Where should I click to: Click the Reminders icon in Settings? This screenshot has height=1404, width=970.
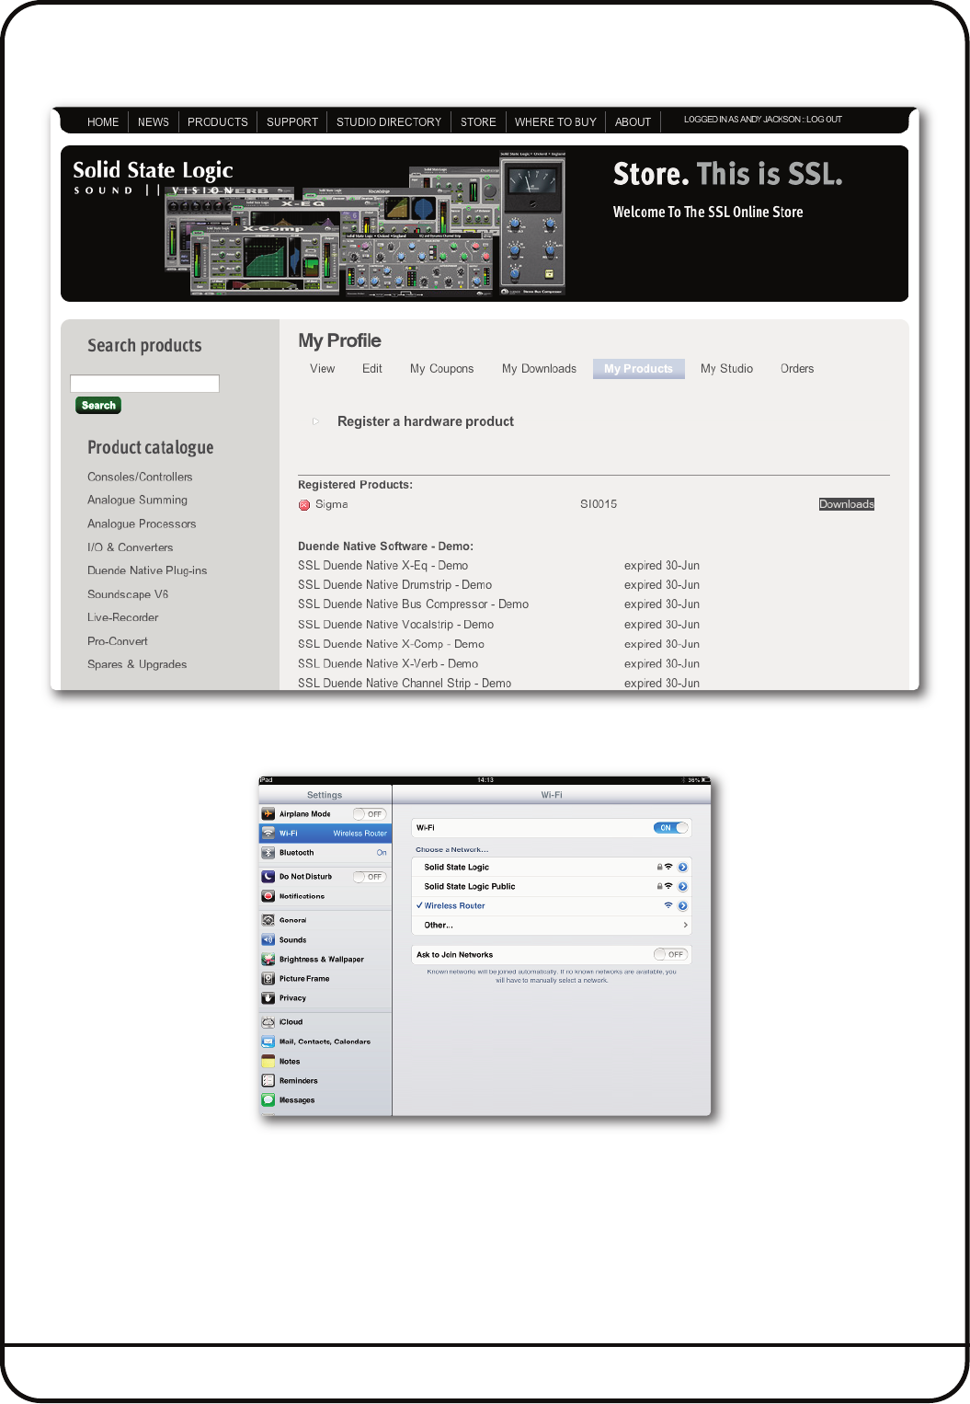coord(268,1081)
